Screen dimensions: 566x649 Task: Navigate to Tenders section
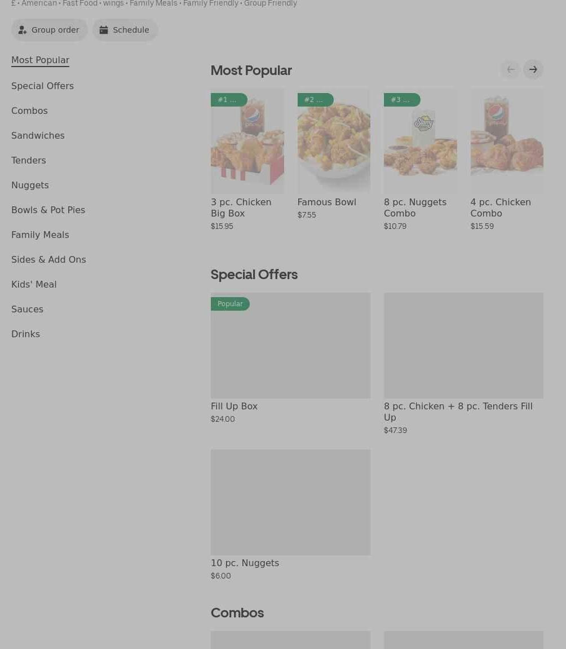29,160
